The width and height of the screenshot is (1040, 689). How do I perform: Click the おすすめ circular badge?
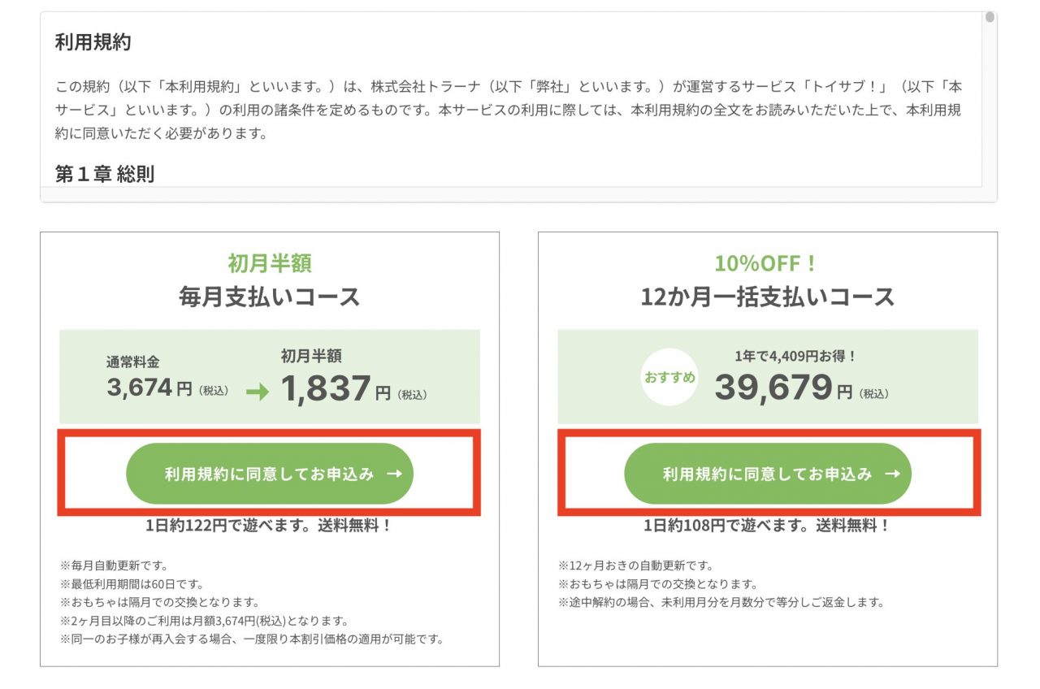669,376
